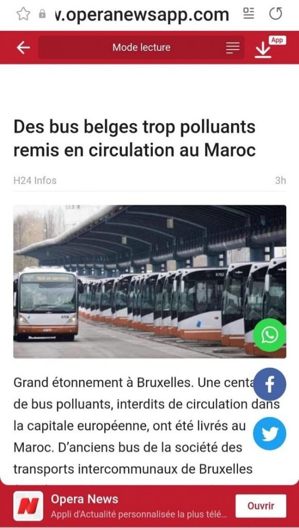The width and height of the screenshot is (299, 528).
Task: Open the H24 Infos source link
Action: 35,180
